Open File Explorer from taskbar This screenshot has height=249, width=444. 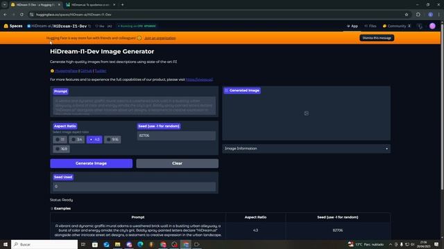click(117, 244)
